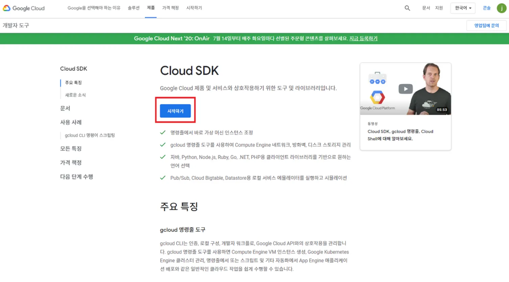Follow the 지금 등록하기 banner link

pos(363,39)
